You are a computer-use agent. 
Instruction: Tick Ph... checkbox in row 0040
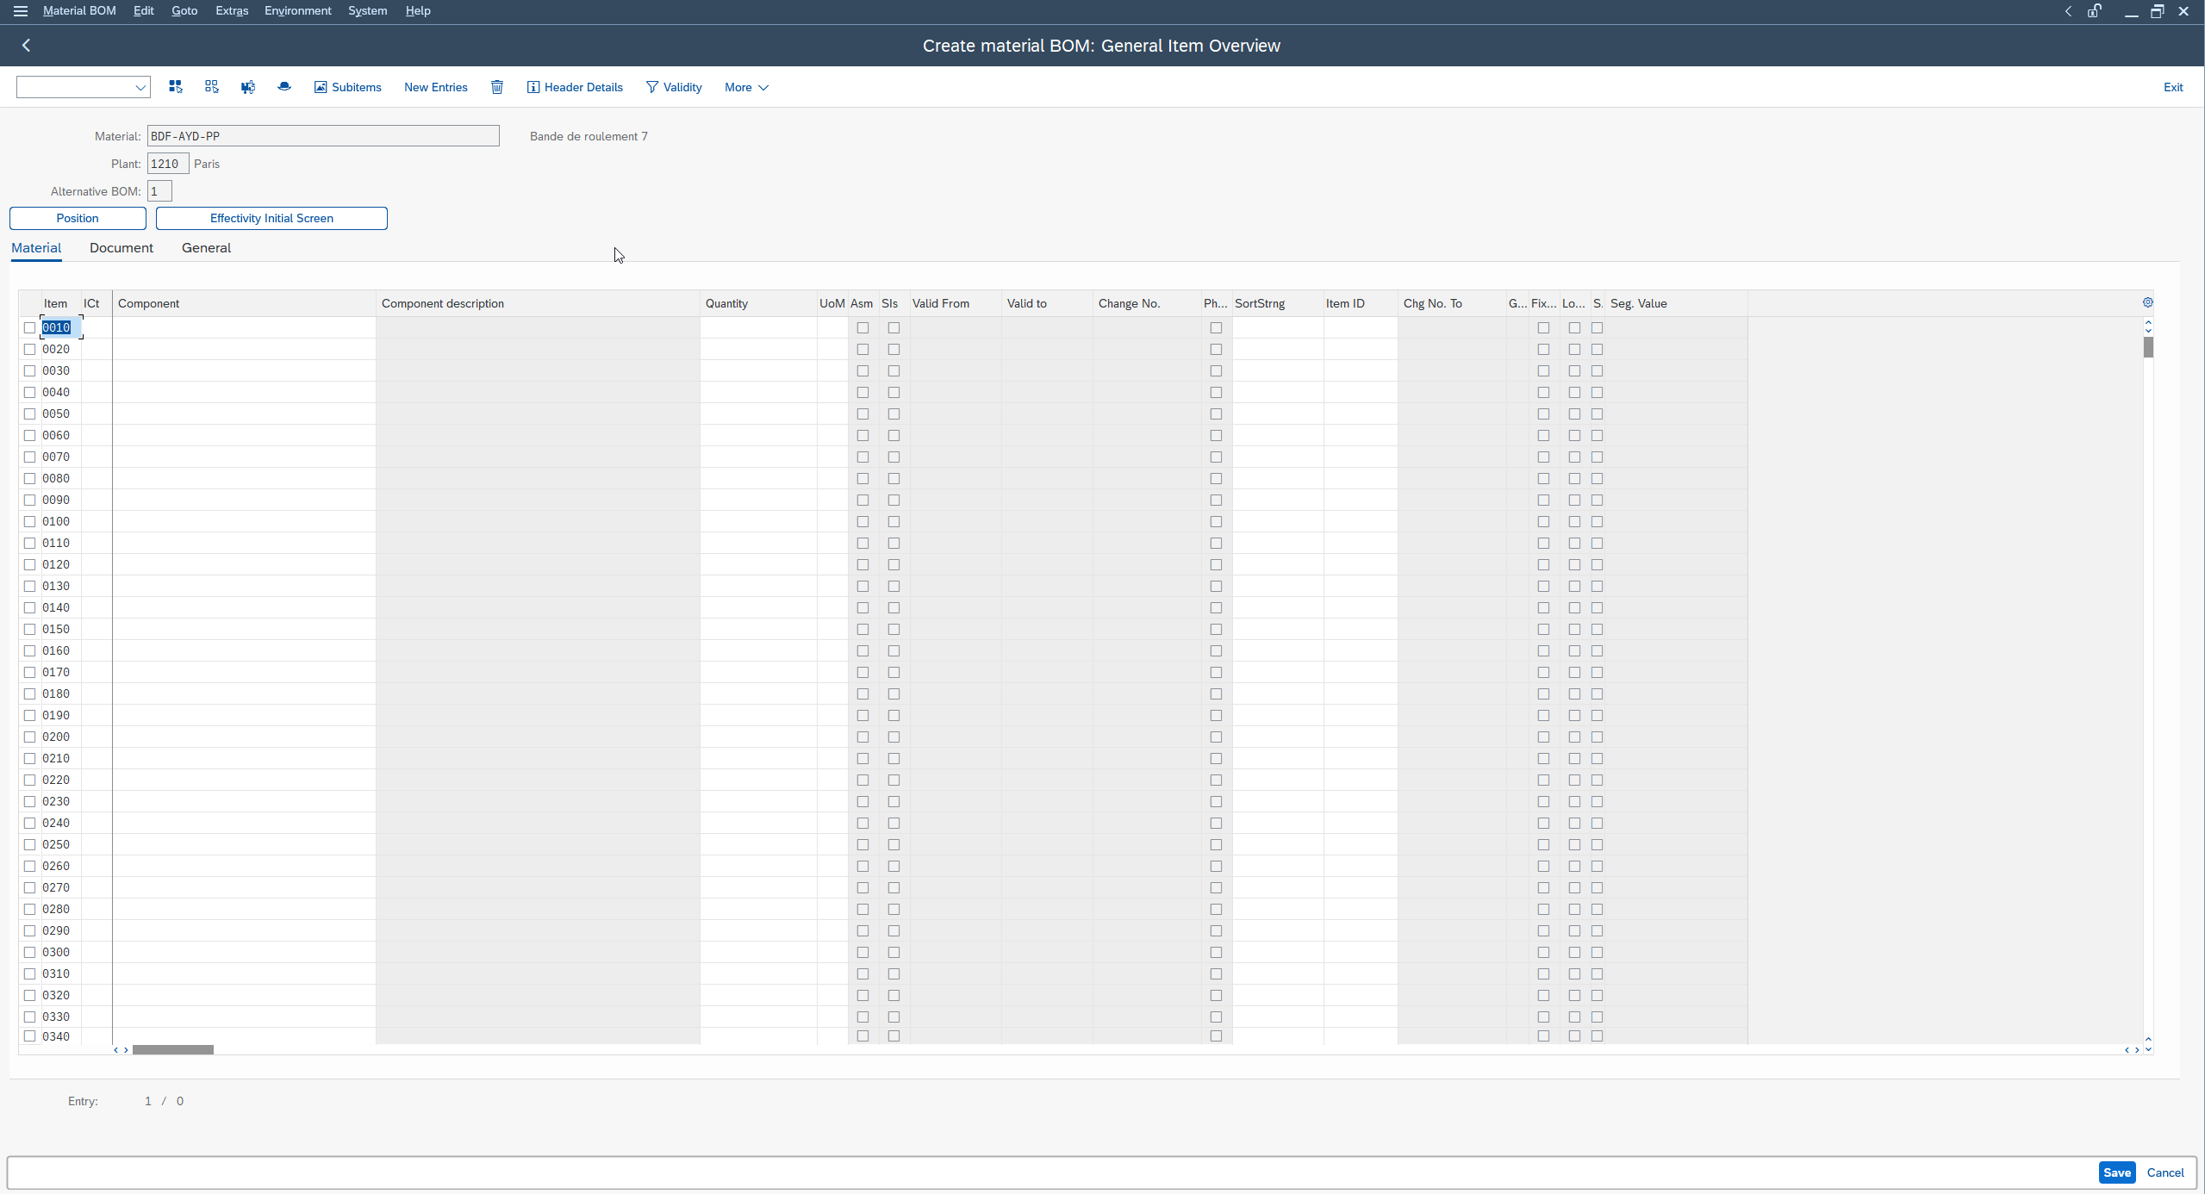tap(1216, 392)
